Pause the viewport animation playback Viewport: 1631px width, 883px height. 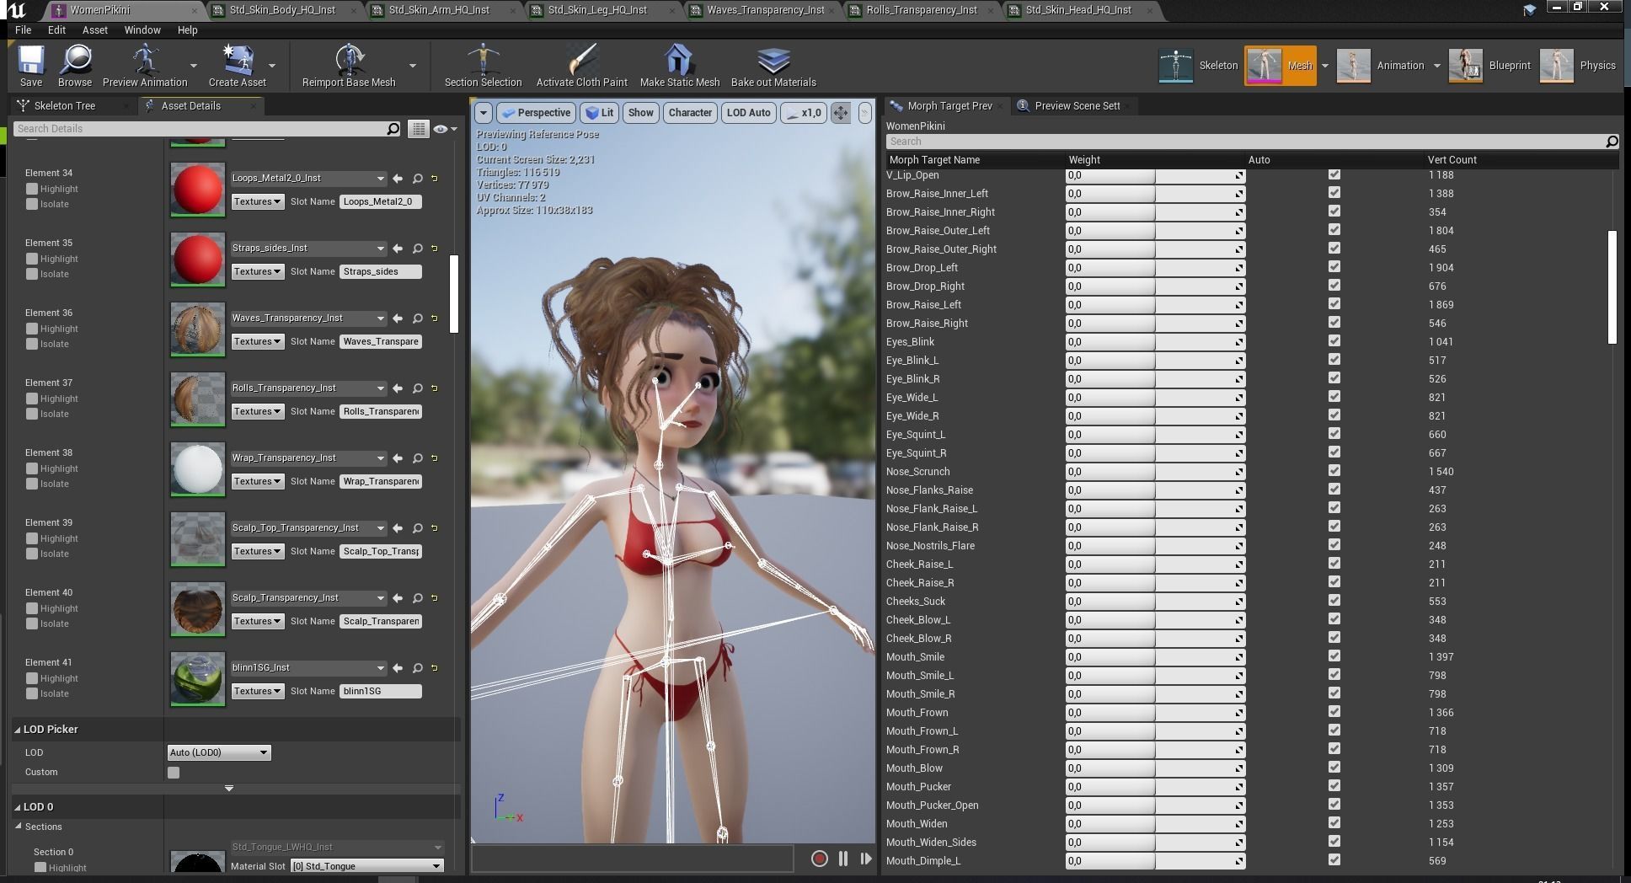[842, 859]
